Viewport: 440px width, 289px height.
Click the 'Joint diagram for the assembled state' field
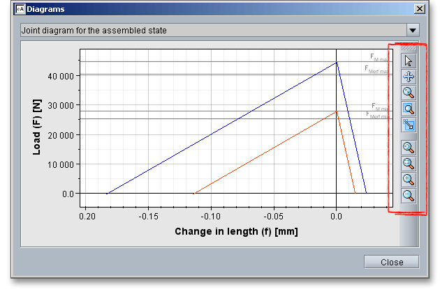(210, 31)
